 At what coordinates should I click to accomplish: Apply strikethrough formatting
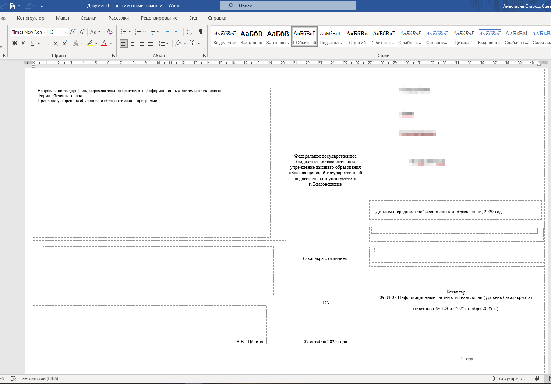point(47,43)
